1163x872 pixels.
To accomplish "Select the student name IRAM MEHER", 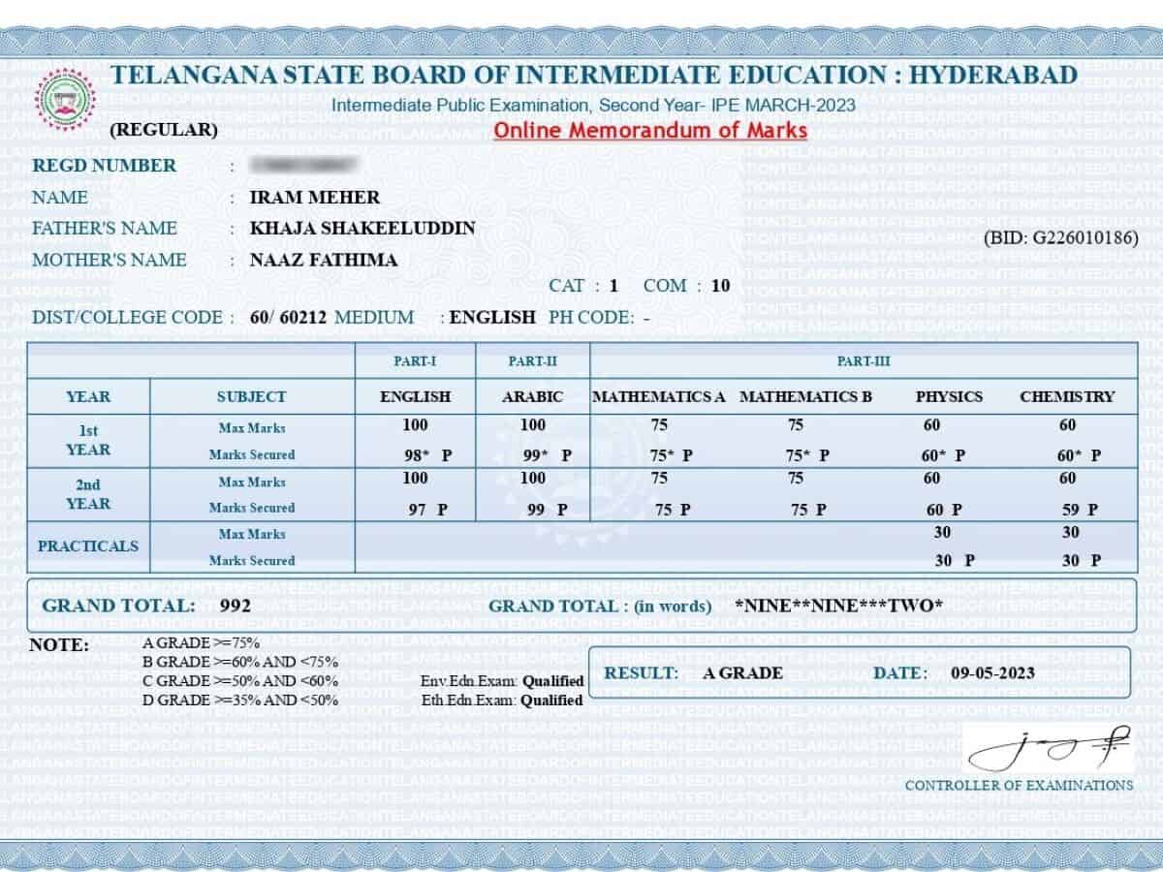I will click(315, 198).
